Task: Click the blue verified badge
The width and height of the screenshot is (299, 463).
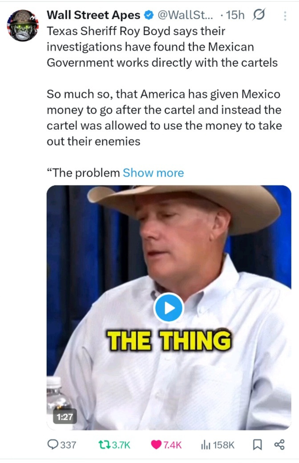Action: tap(149, 15)
